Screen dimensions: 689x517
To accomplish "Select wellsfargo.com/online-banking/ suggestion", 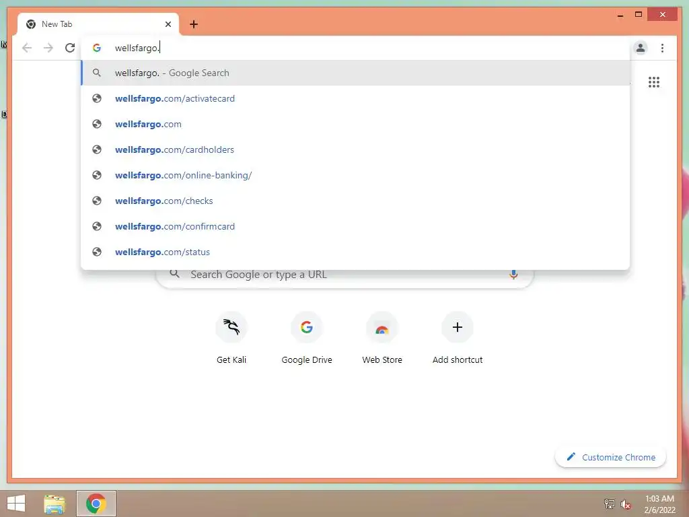I will tap(355, 175).
